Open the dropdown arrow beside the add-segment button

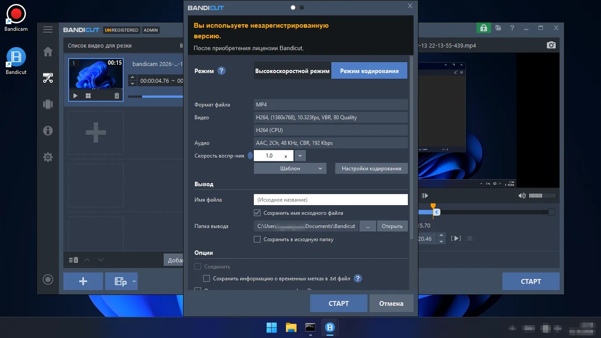point(134,281)
